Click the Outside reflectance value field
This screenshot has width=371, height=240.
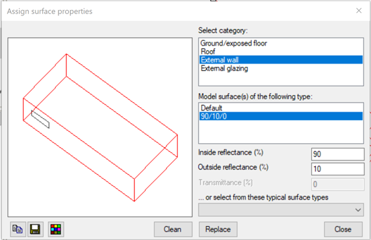coord(338,169)
